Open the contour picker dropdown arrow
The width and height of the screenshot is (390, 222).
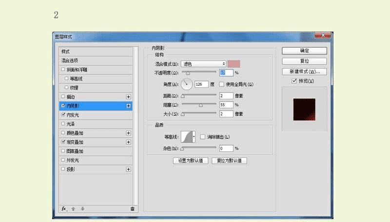(x=194, y=137)
